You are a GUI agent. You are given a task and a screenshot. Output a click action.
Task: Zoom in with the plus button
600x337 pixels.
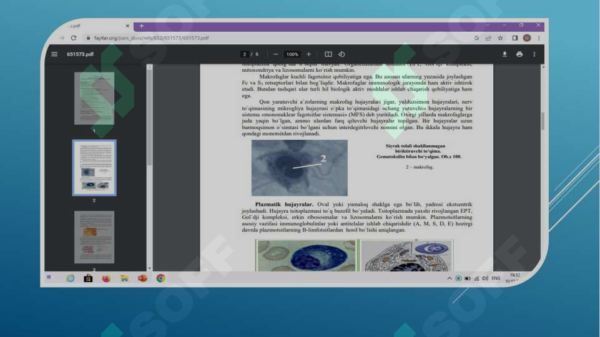[x=309, y=54]
